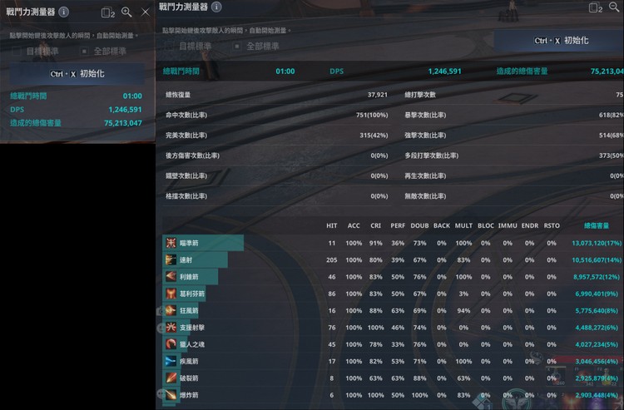This screenshot has height=410, width=624.
Task: Check 全部標準 in the expanded panel
Action: click(x=237, y=46)
